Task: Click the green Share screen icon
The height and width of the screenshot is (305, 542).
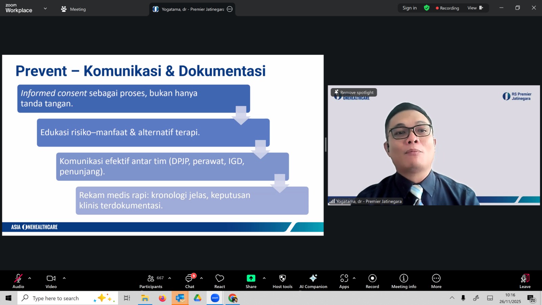Action: pyautogui.click(x=251, y=278)
